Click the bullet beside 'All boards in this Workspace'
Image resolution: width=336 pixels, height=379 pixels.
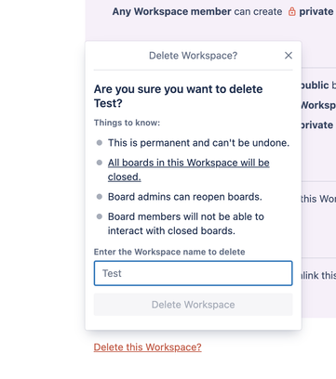100,163
